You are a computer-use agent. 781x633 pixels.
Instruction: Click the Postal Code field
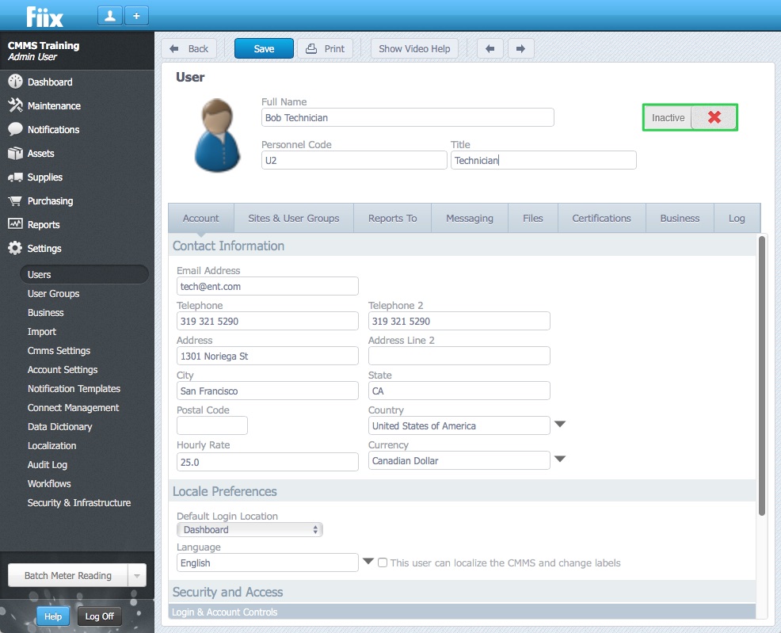212,425
